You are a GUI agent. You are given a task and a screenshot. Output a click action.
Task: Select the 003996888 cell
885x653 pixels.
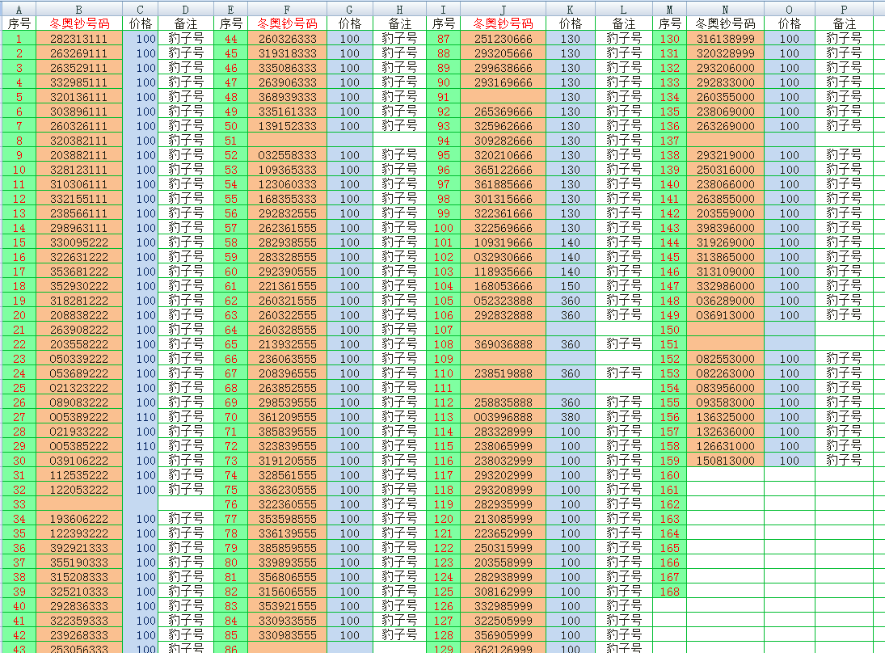(x=503, y=417)
